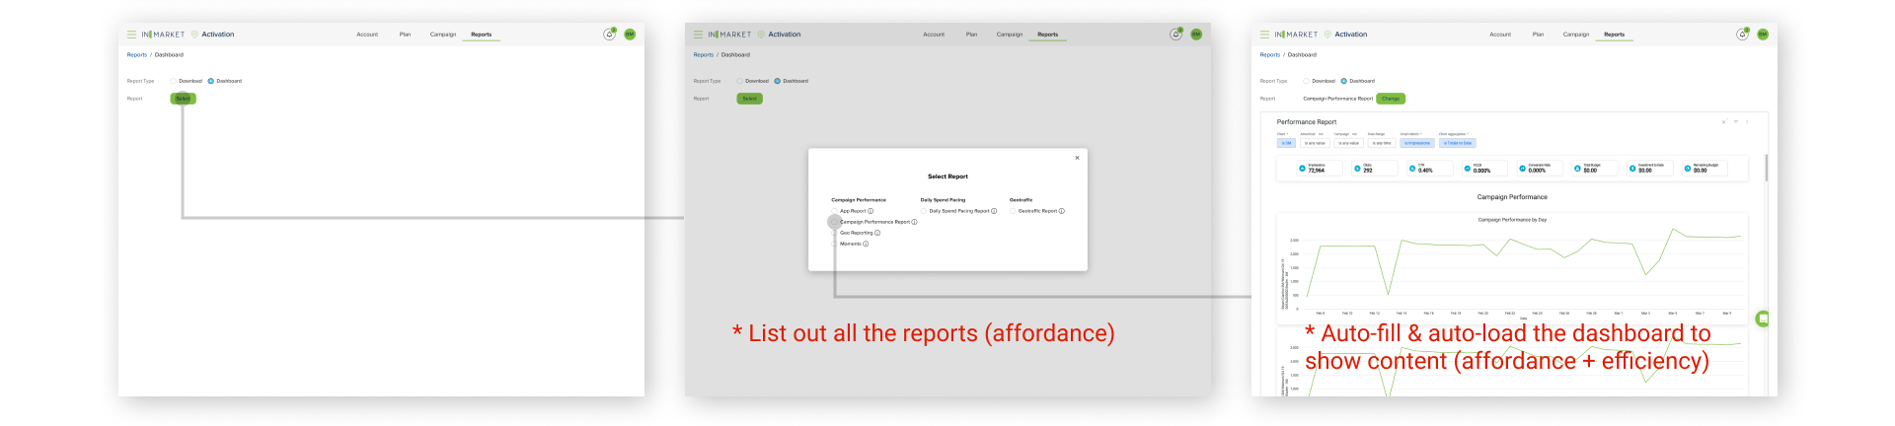Click the PCCR card icon
1895x426 pixels.
(x=1468, y=169)
